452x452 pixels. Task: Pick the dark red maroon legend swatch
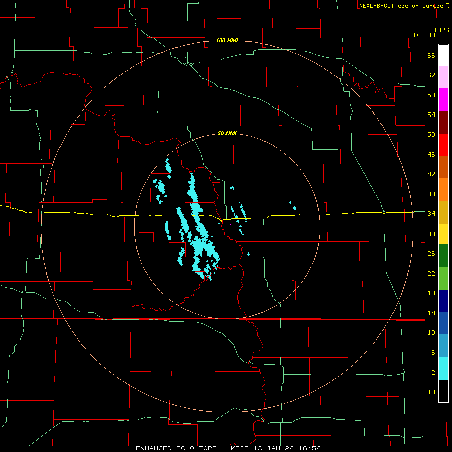click(x=443, y=123)
